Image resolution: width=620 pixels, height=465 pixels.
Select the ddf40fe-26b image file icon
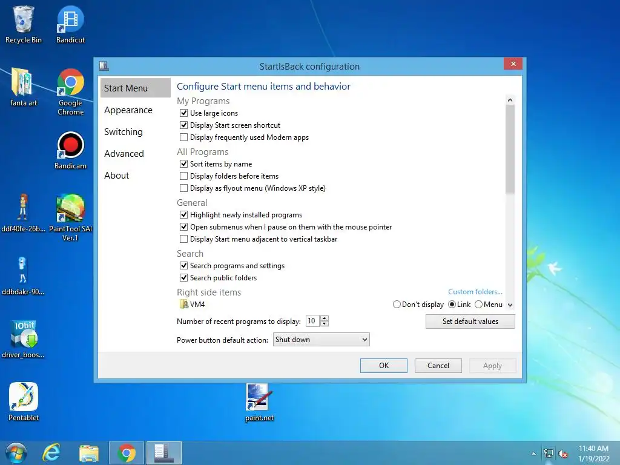(23, 213)
